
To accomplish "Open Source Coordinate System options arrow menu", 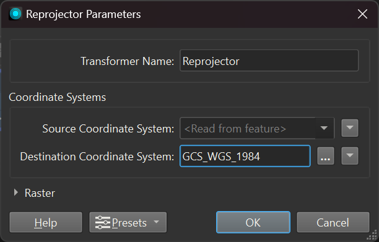I will pyautogui.click(x=350, y=128).
